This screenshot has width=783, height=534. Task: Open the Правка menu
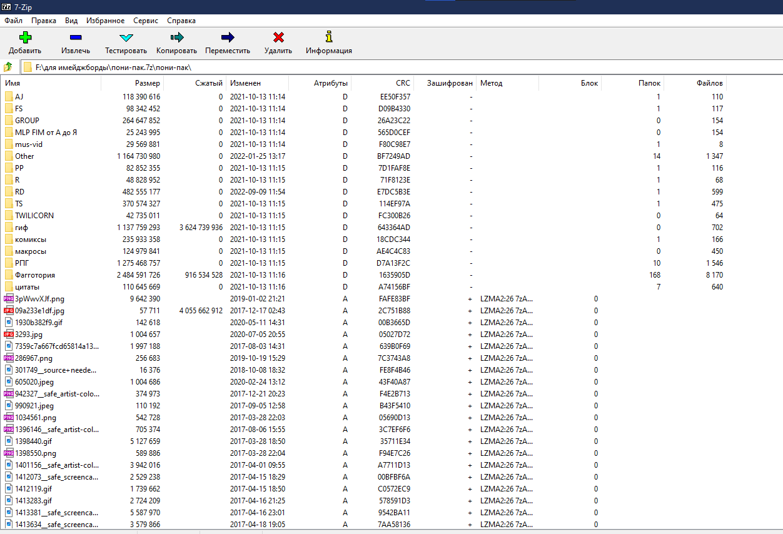point(44,21)
